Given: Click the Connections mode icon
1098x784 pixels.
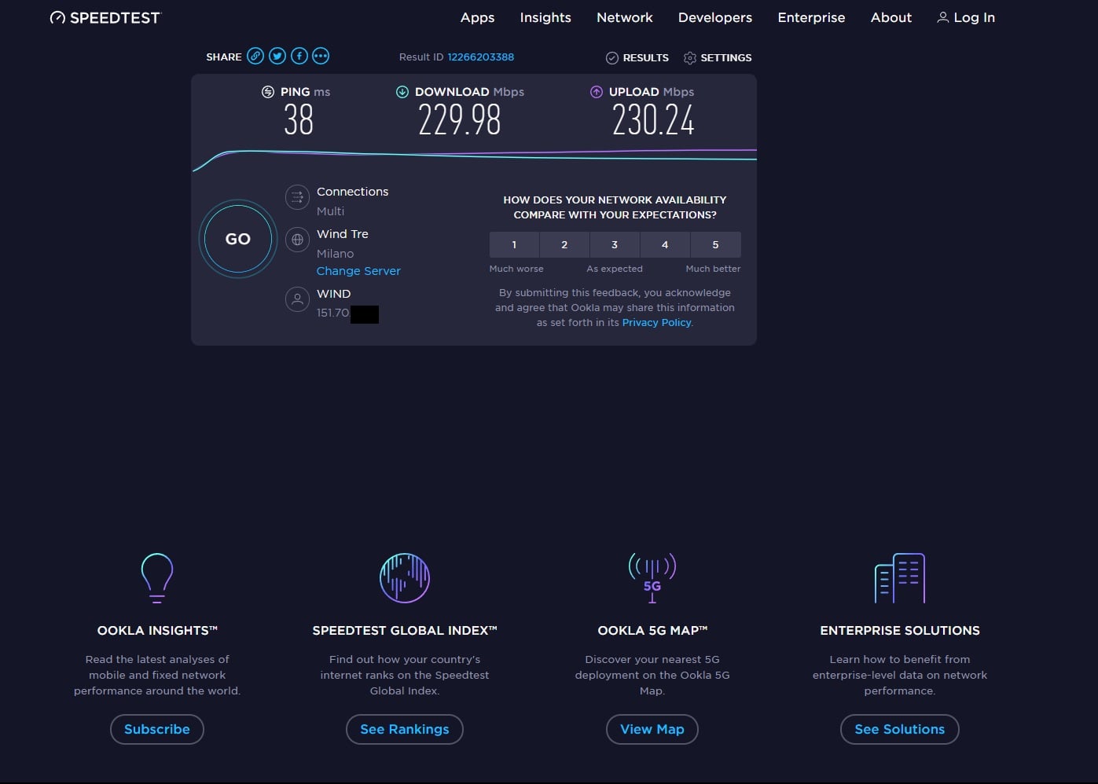Looking at the screenshot, I should [297, 197].
